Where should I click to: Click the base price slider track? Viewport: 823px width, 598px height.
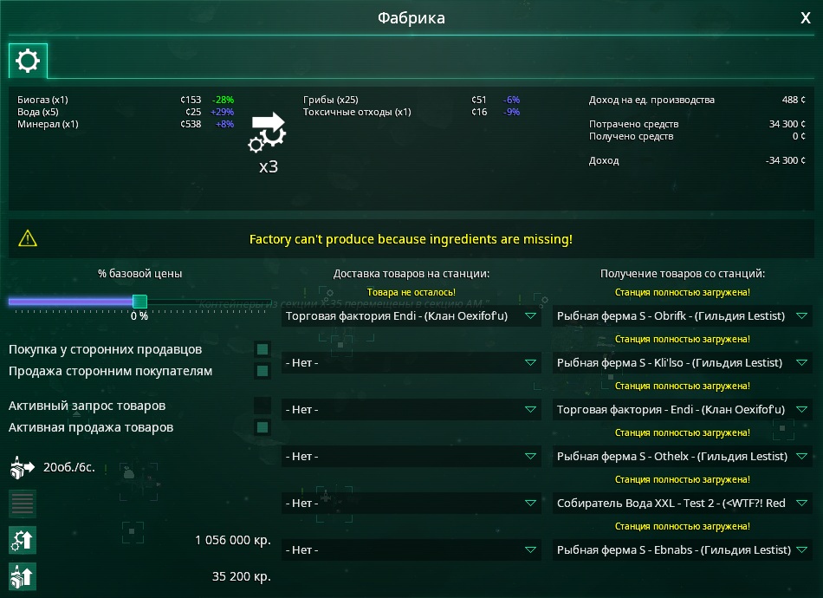[139, 302]
